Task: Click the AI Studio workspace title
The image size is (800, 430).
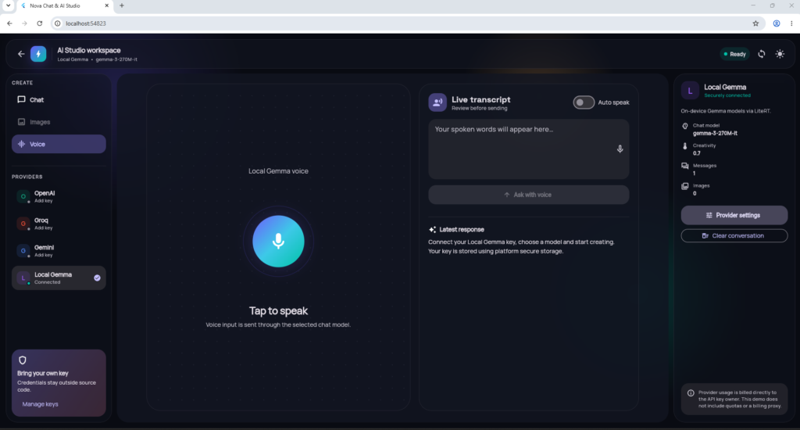Action: pyautogui.click(x=89, y=50)
